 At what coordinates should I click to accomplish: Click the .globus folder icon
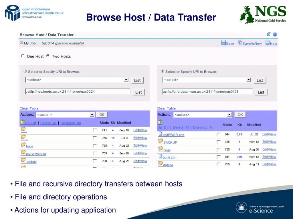pyautogui.click(x=23, y=160)
